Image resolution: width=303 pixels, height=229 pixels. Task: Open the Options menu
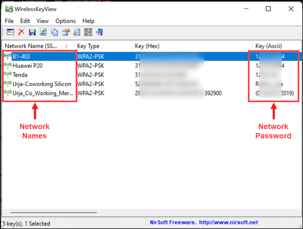(66, 21)
